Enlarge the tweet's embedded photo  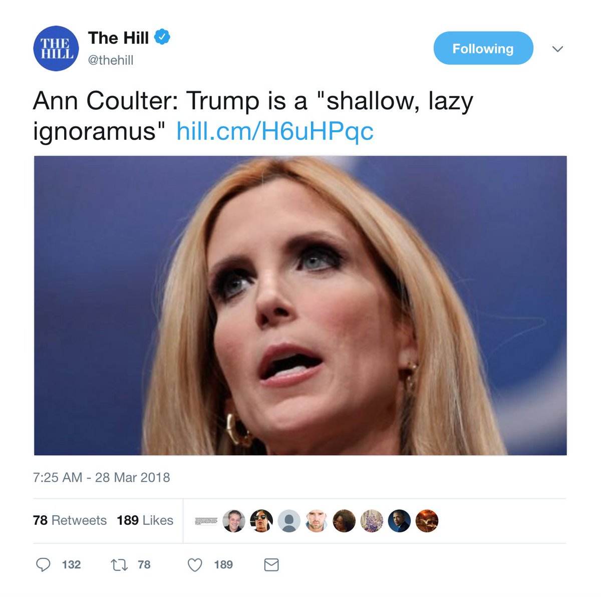300,306
